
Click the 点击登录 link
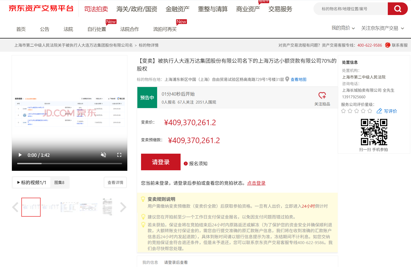[256, 183]
